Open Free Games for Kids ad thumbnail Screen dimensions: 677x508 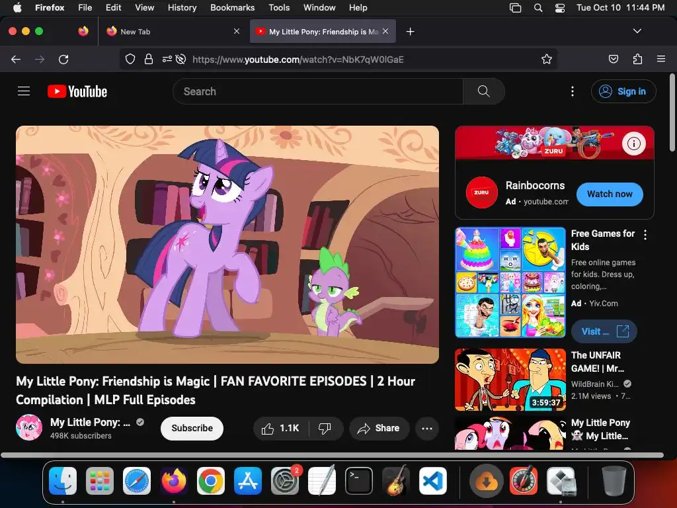click(x=510, y=282)
